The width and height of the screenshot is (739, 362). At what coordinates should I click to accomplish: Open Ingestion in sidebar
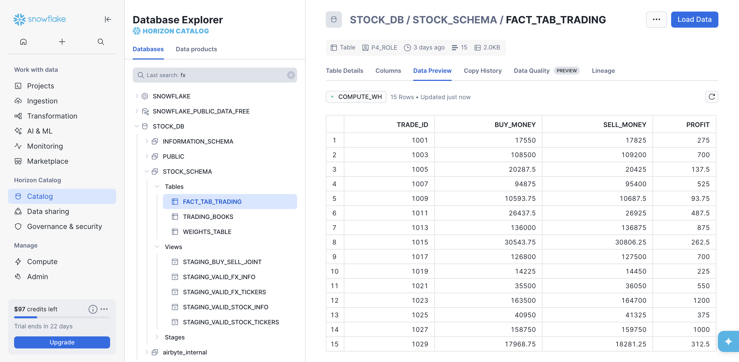point(62,101)
